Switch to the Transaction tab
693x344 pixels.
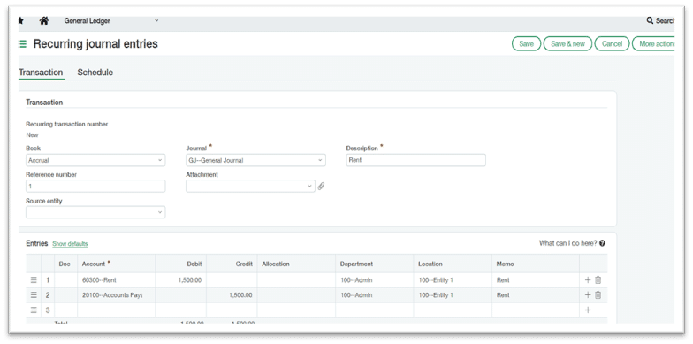tap(41, 73)
